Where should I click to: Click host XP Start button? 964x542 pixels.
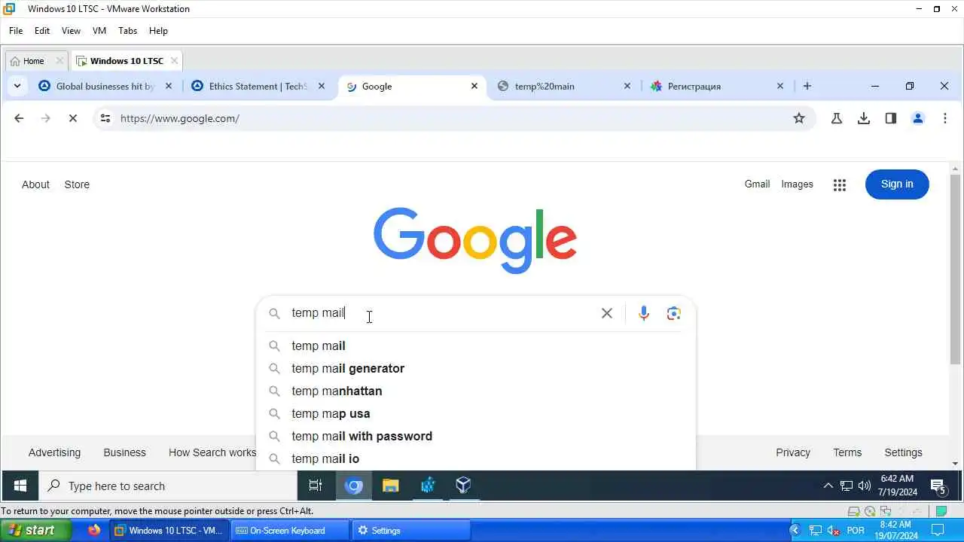35,531
